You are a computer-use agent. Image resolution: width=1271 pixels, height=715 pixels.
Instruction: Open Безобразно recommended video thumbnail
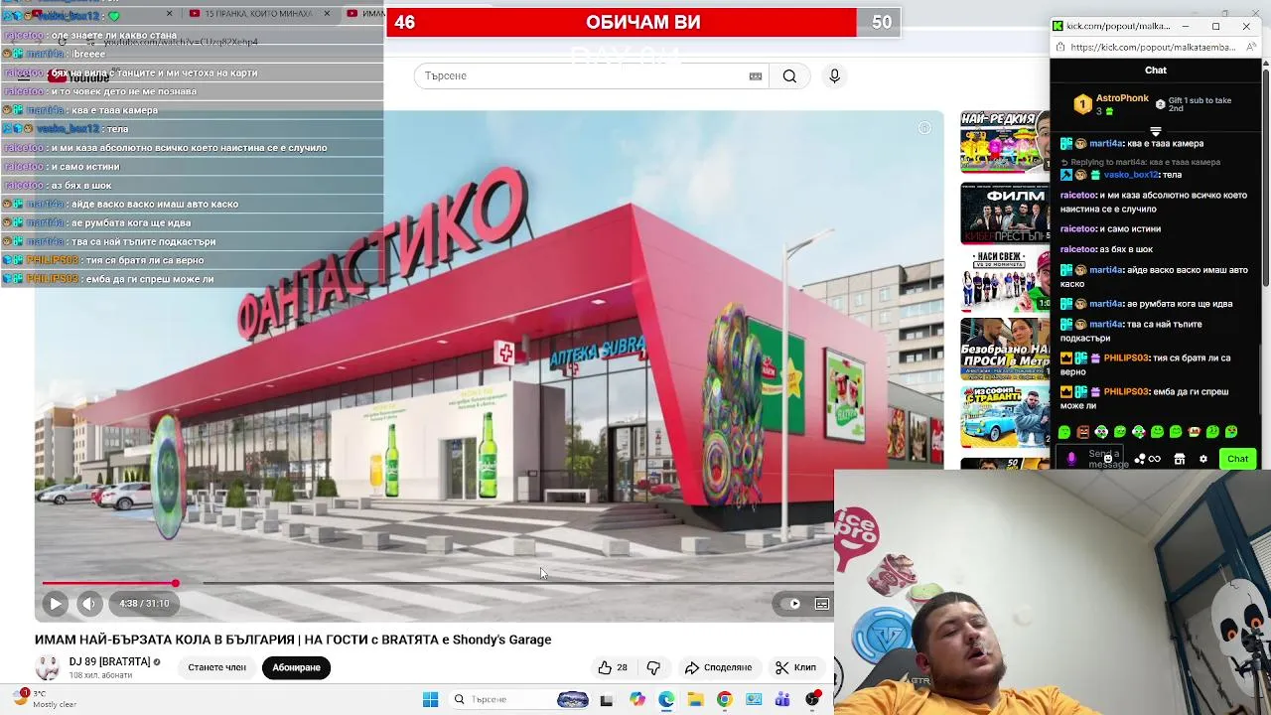coord(1005,349)
